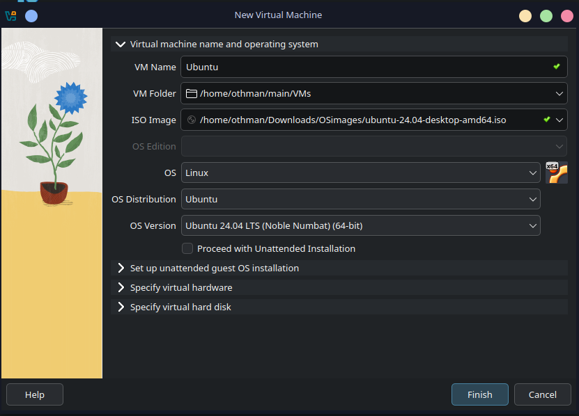Open the ISO Image dropdown arrow
Screen dimensions: 579x416
[560, 120]
